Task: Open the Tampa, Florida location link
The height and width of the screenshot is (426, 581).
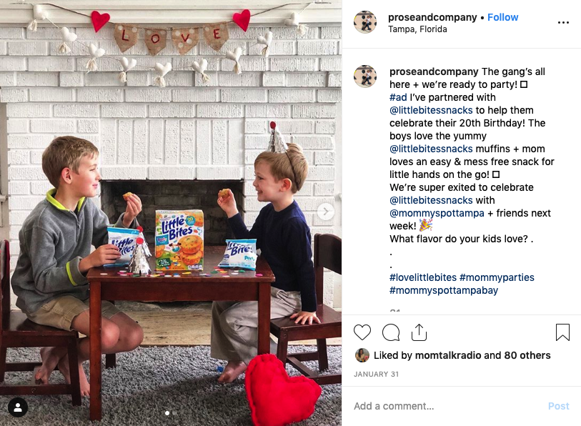Action: tap(417, 29)
